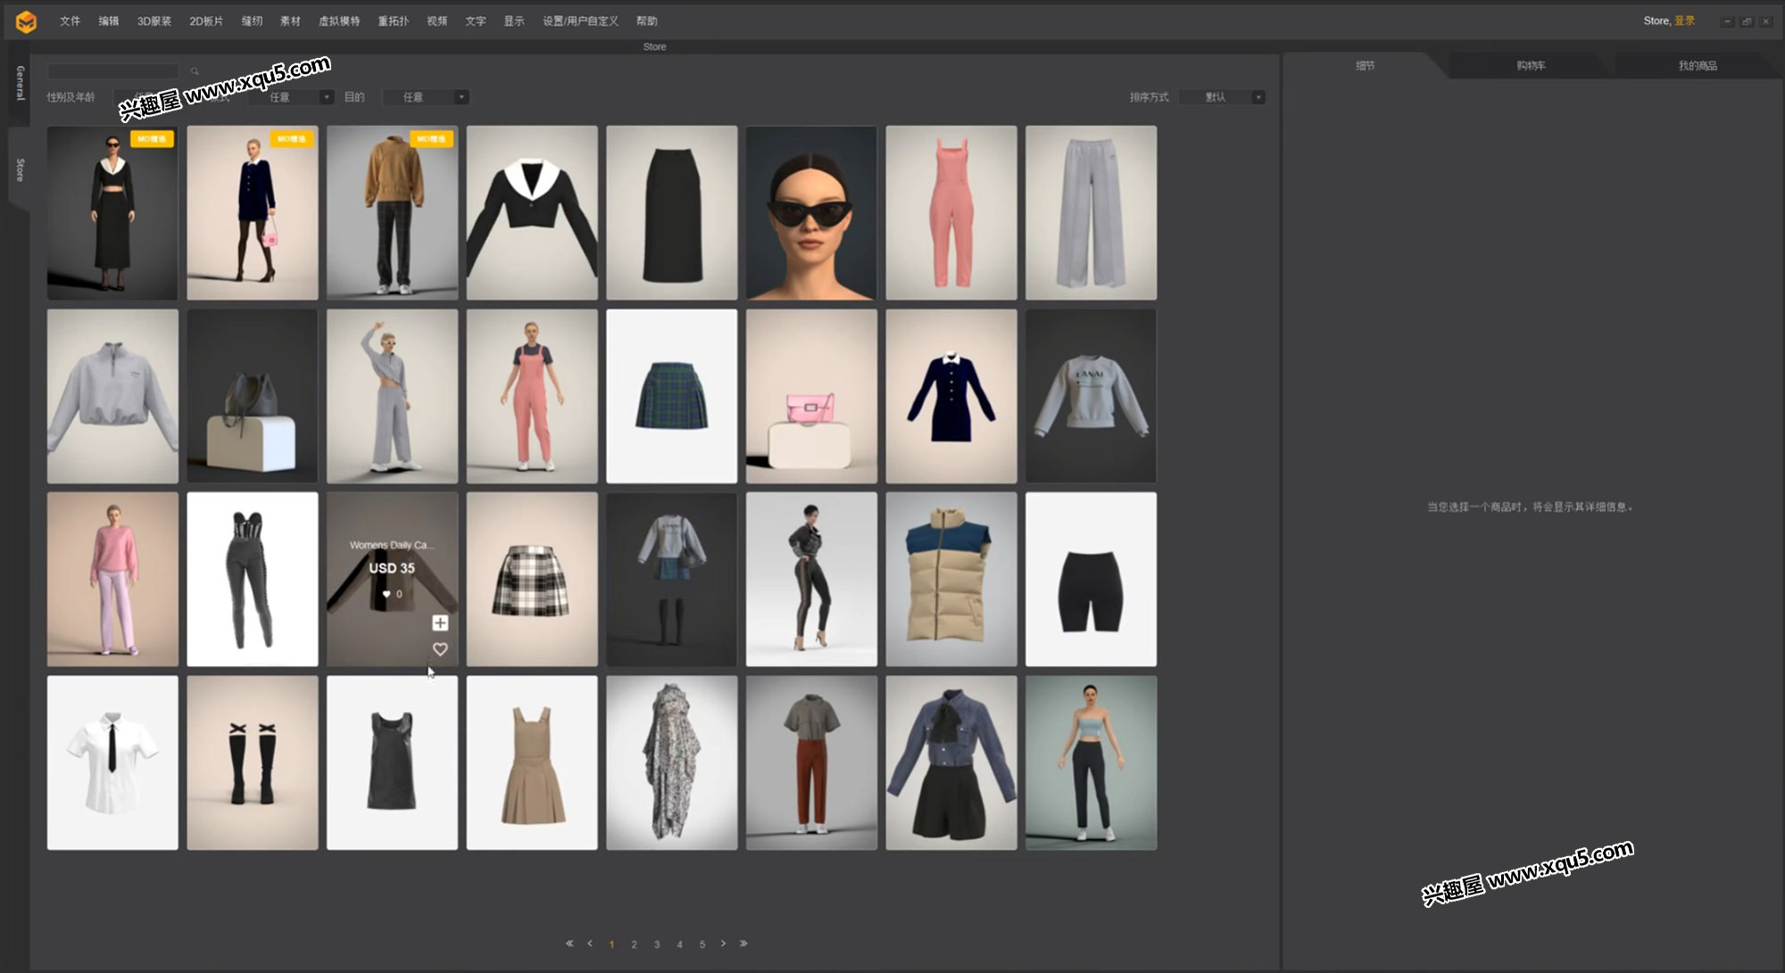Image resolution: width=1785 pixels, height=973 pixels.
Task: Jump to last page double arrow
Action: pyautogui.click(x=743, y=944)
